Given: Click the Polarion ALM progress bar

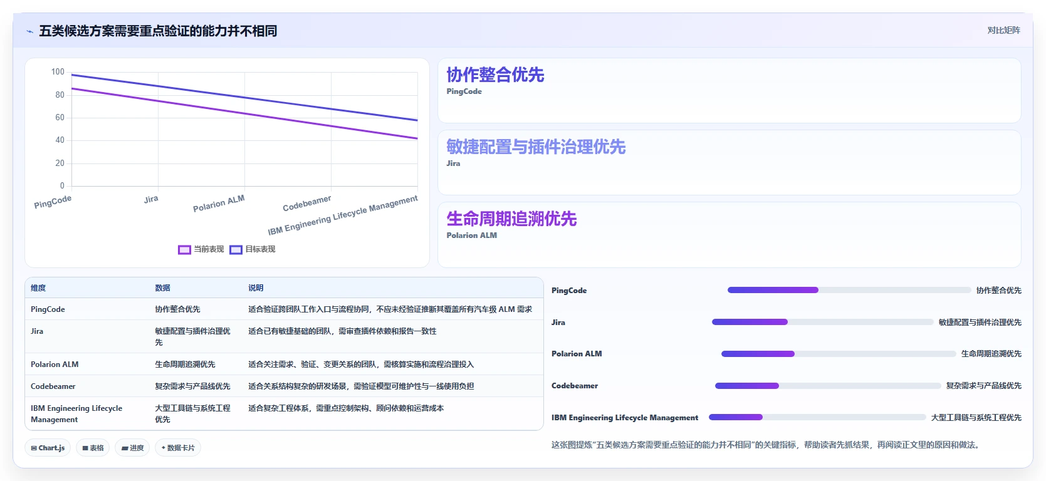Looking at the screenshot, I should point(839,354).
